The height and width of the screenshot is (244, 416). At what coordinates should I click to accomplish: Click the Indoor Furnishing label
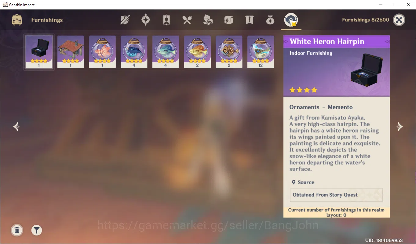coord(311,53)
